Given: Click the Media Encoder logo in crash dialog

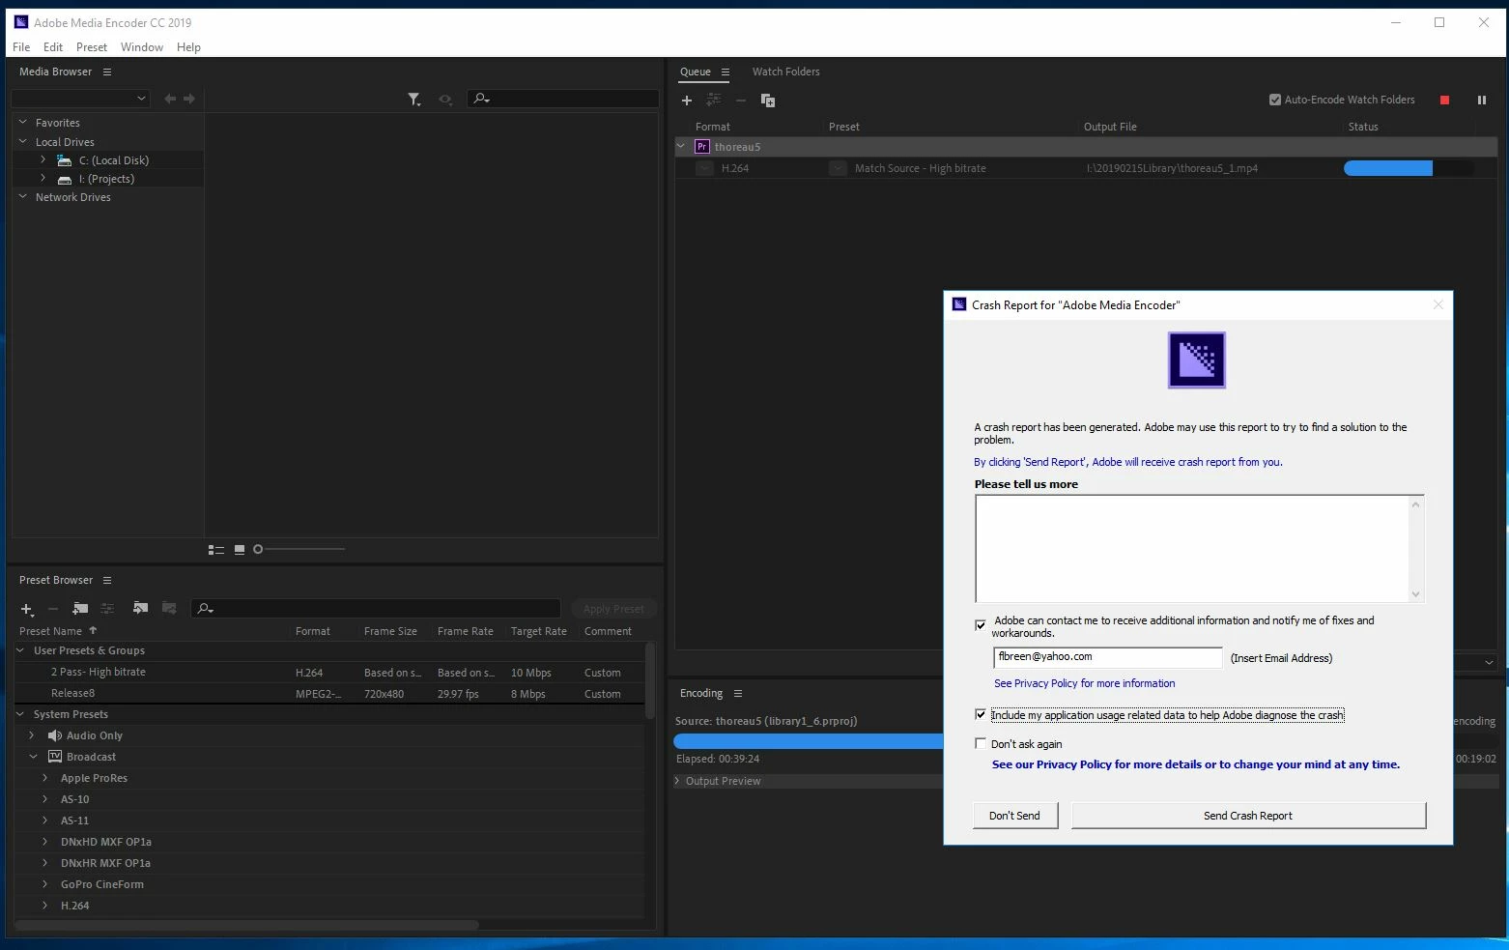Looking at the screenshot, I should pos(1197,360).
